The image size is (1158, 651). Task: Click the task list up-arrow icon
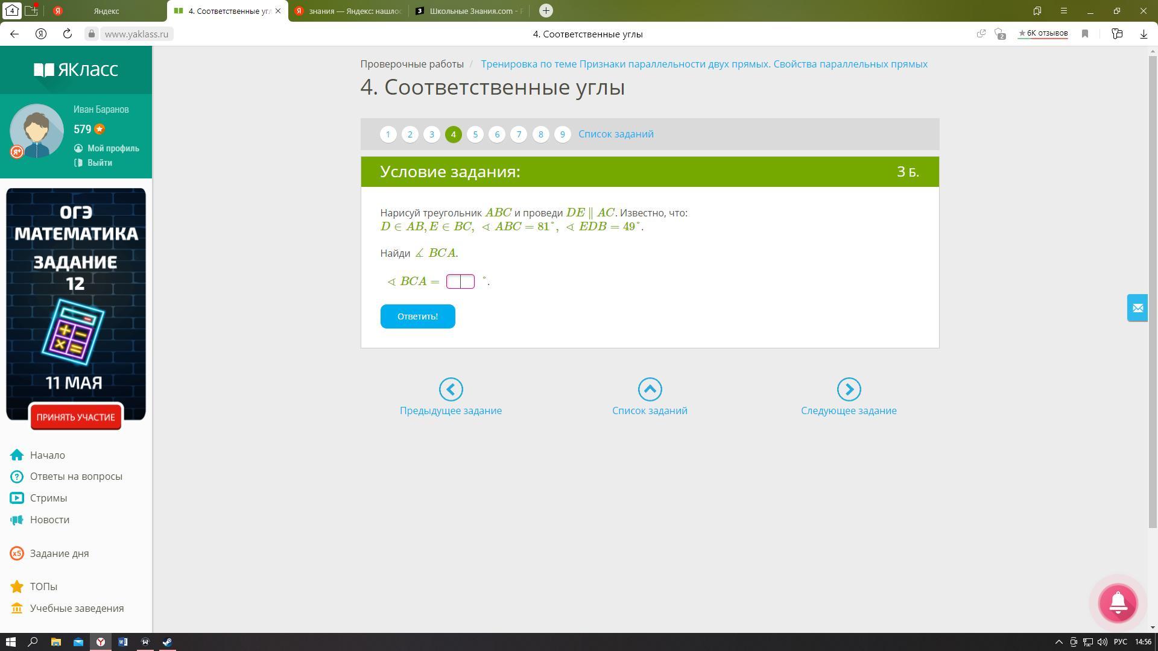[x=650, y=389]
